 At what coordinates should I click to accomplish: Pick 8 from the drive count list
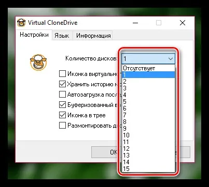(148, 121)
